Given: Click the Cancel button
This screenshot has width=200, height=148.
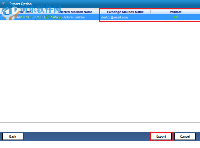Looking at the screenshot, I should point(185,136).
